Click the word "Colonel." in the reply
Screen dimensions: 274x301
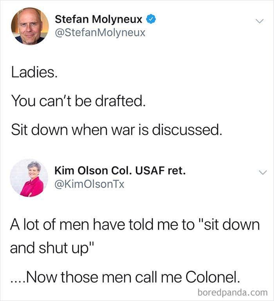point(213,277)
